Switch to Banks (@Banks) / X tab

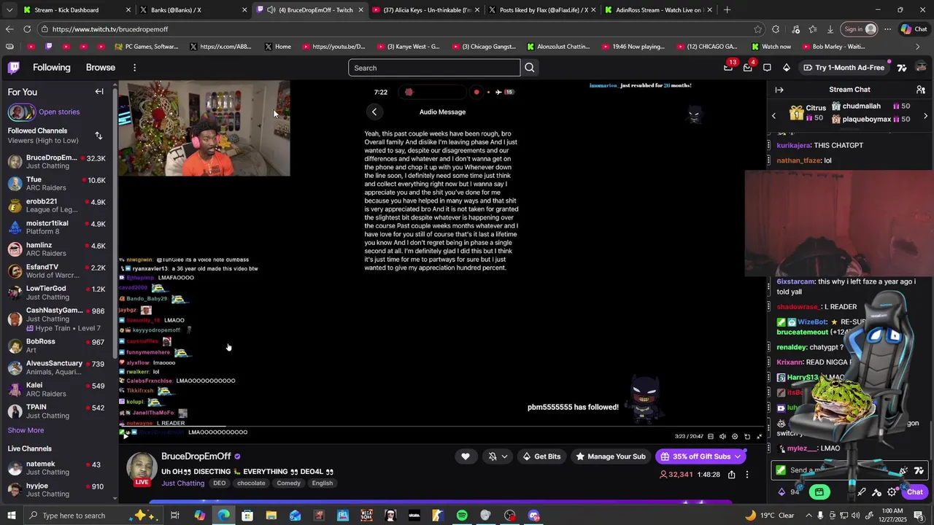(x=193, y=10)
